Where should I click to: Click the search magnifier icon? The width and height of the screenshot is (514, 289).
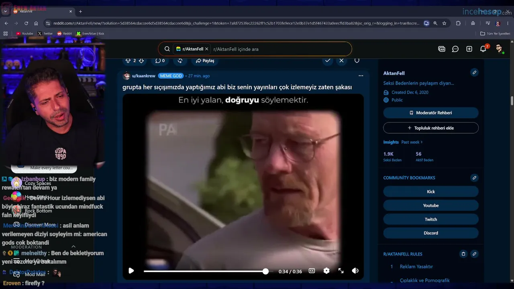pos(167,49)
